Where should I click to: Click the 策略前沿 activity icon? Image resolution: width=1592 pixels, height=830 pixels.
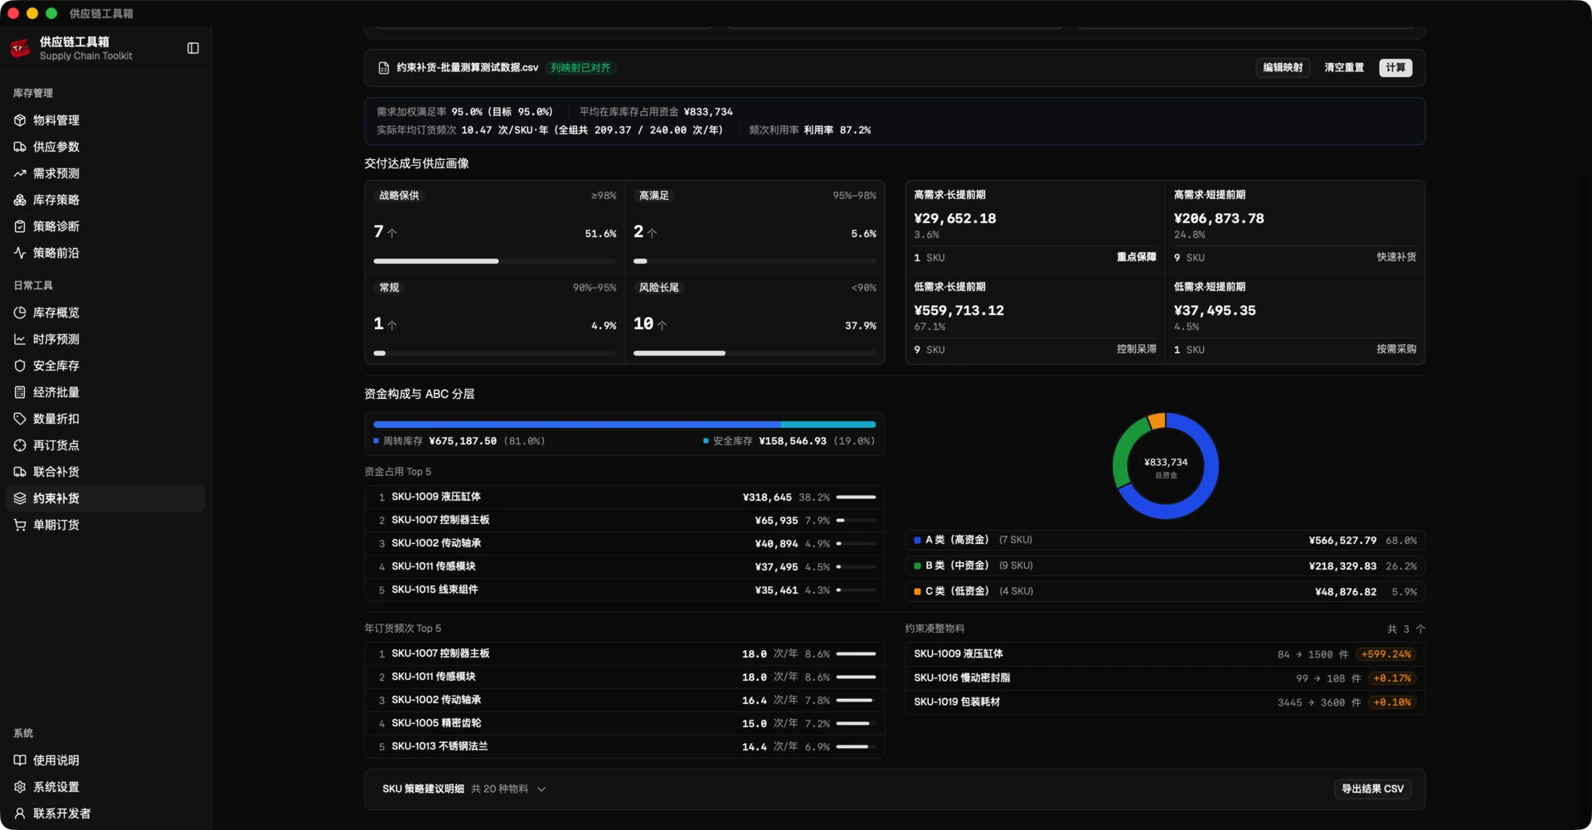[20, 253]
